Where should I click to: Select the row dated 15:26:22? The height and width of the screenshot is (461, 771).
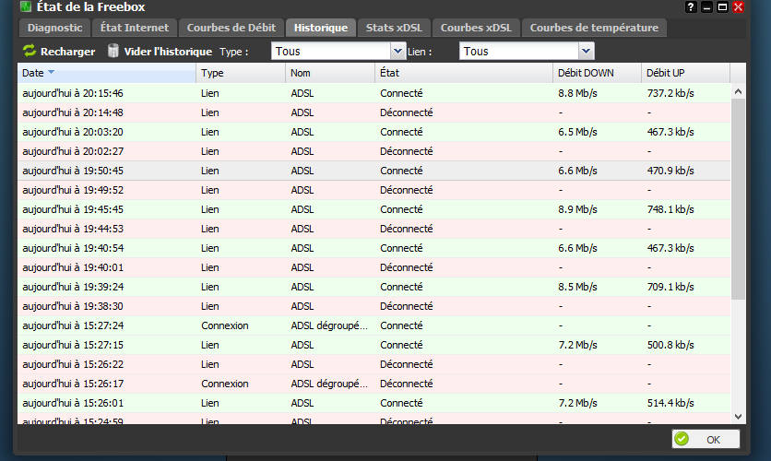pyautogui.click(x=374, y=364)
